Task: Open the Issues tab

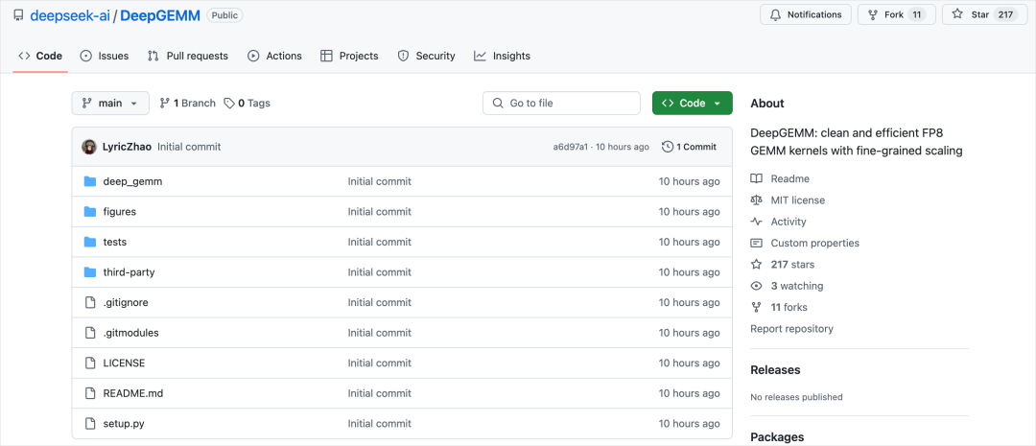Action: pos(105,57)
